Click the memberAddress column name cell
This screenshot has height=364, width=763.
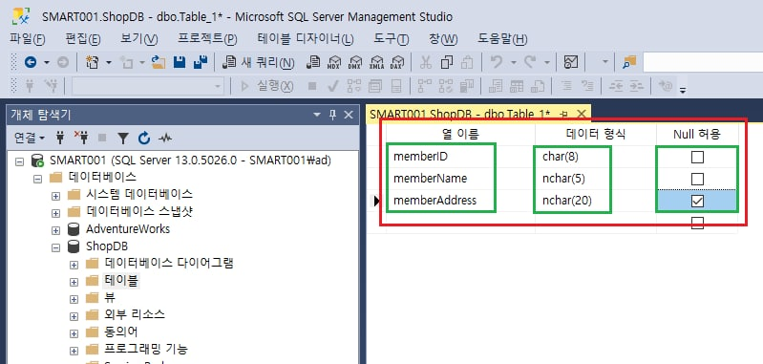460,201
